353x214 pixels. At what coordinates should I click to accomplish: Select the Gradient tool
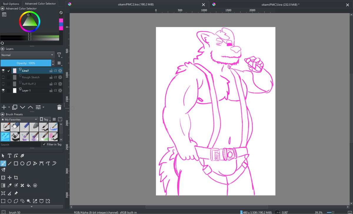[x=3, y=185]
